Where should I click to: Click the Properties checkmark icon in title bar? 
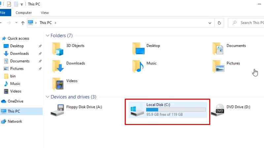pyautogui.click(x=9, y=4)
